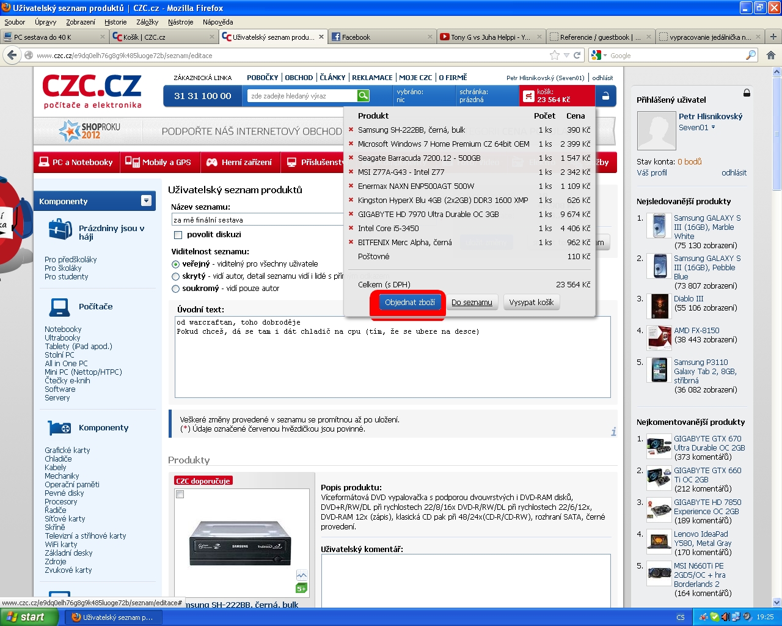Open the Mobily a GPS category
Image resolution: width=782 pixels, height=626 pixels.
click(159, 162)
